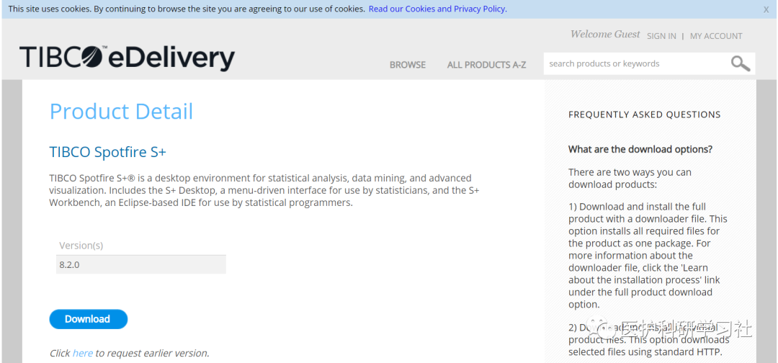Select the 8.2.0 version field
Image resolution: width=778 pixels, height=363 pixels.
[x=141, y=264]
